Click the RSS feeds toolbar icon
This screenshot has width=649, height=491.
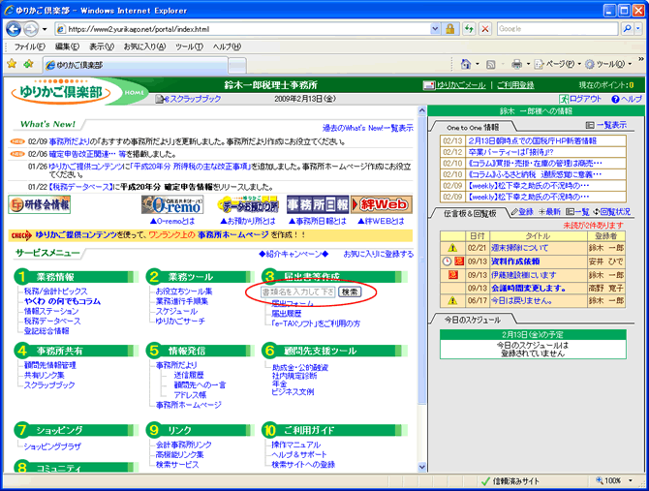(490, 64)
